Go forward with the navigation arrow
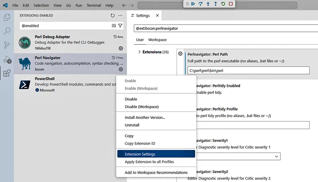Image resolution: width=318 pixels, height=182 pixels. [x=132, y=5]
